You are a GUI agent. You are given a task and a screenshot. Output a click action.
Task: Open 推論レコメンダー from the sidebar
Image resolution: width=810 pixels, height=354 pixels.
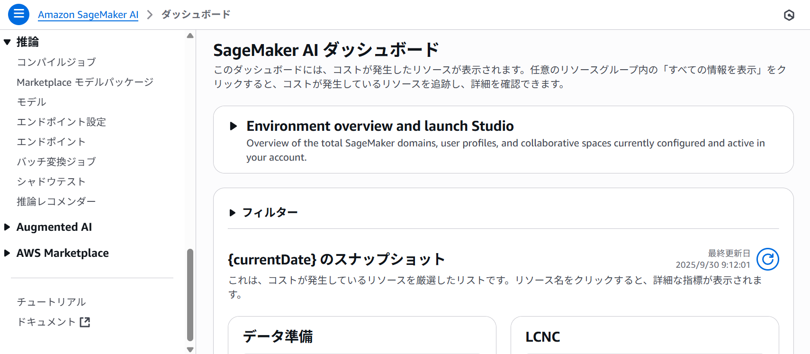click(x=56, y=201)
